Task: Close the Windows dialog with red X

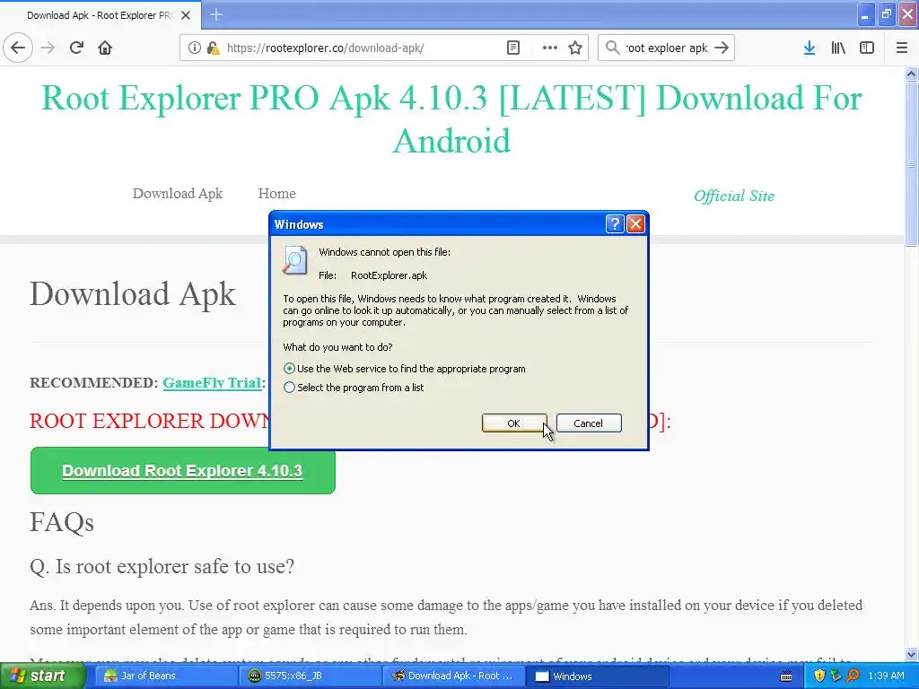Action: click(x=635, y=223)
